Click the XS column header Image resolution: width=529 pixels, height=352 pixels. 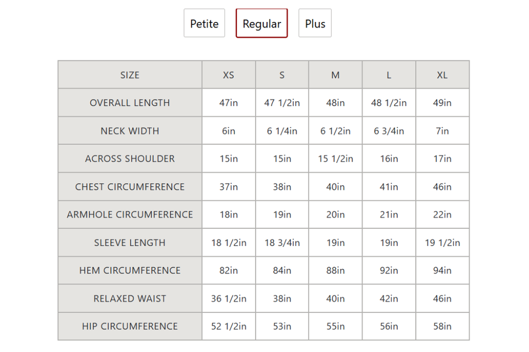(x=229, y=75)
